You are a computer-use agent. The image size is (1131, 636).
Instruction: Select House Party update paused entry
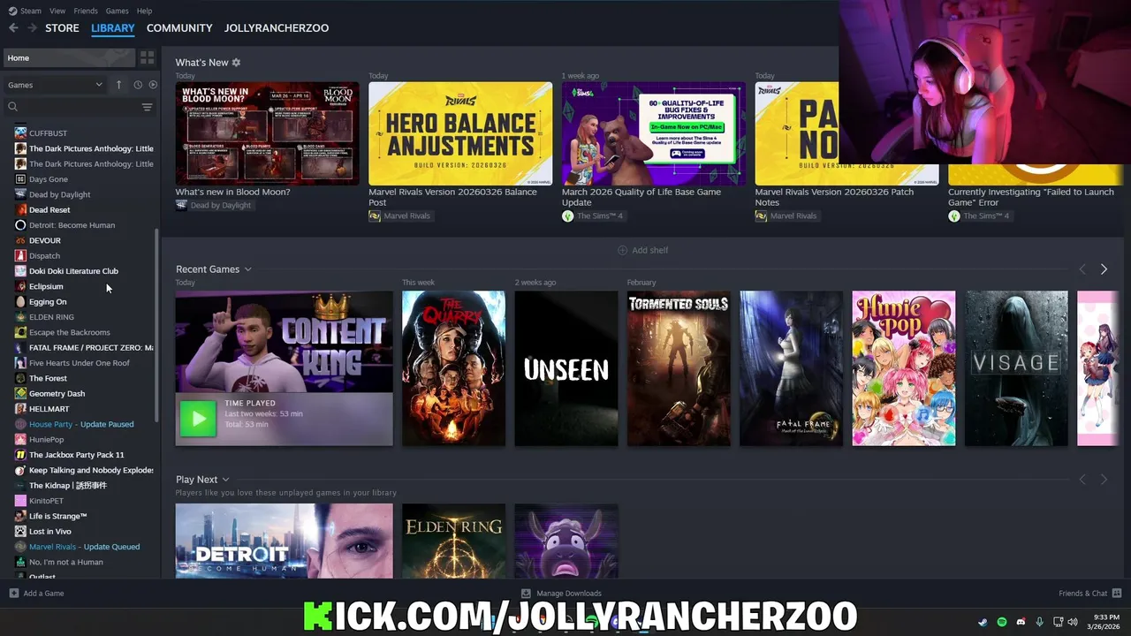[80, 424]
